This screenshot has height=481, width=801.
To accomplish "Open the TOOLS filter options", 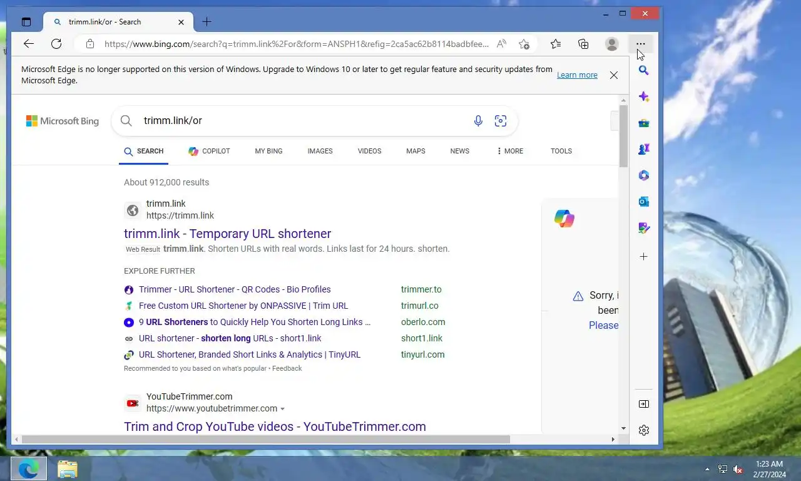I will [x=561, y=151].
